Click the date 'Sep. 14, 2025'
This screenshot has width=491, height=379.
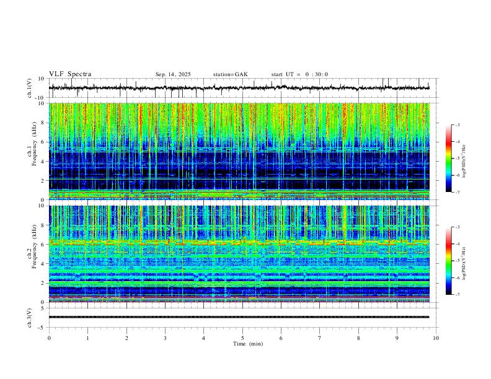[173, 74]
